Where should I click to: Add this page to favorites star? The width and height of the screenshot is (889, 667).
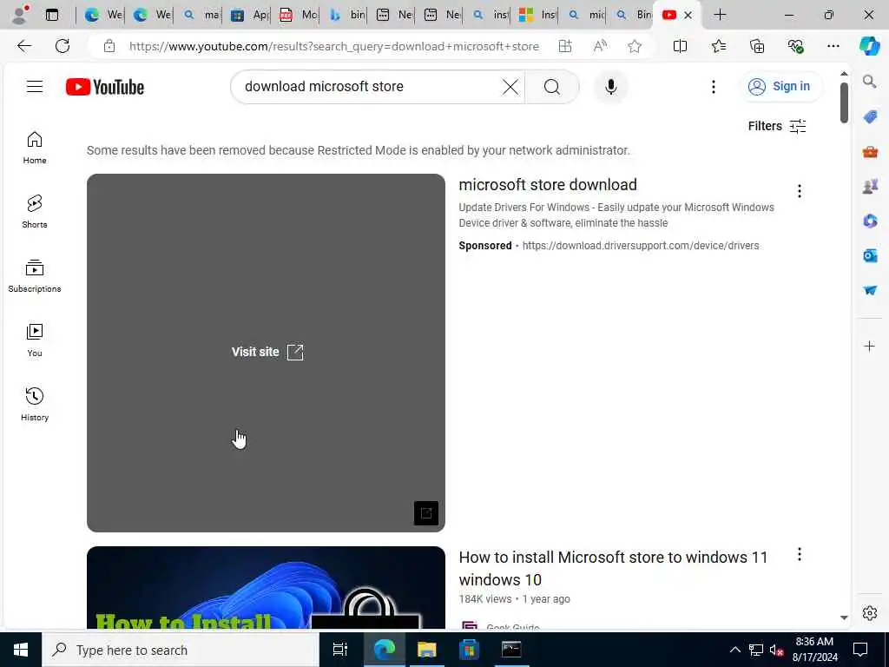click(x=635, y=47)
